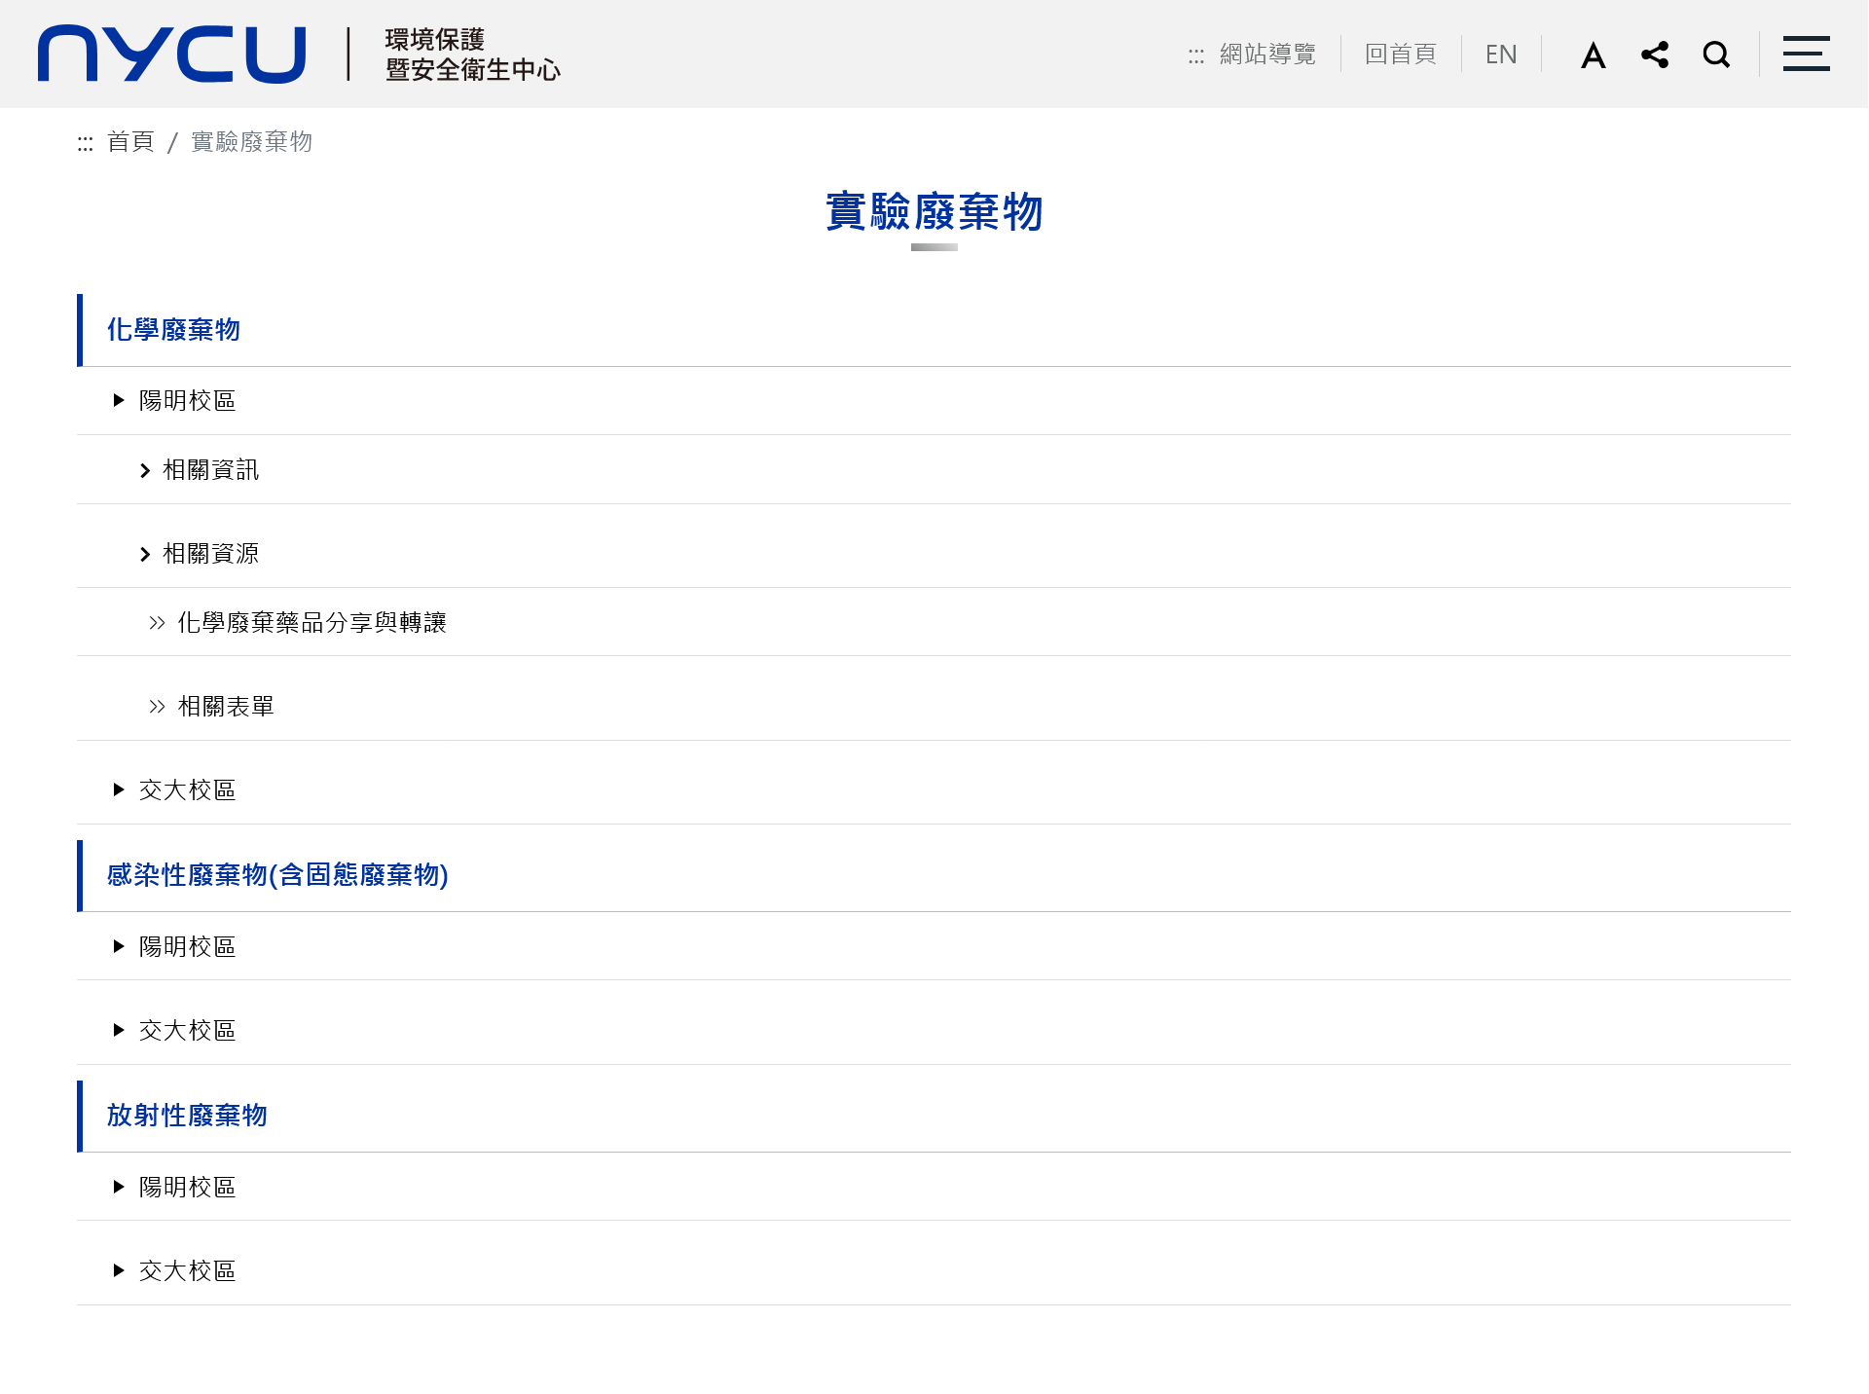The height and width of the screenshot is (1394, 1869).
Task: Click the breadcrumb accesskey dots icon
Action: pyautogui.click(x=86, y=144)
